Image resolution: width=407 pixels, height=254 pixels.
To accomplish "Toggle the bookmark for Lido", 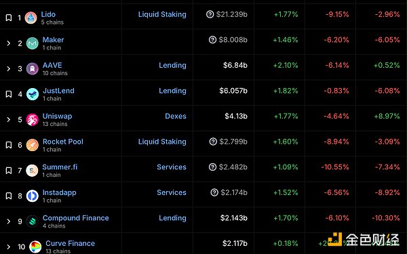I will tap(9, 18).
